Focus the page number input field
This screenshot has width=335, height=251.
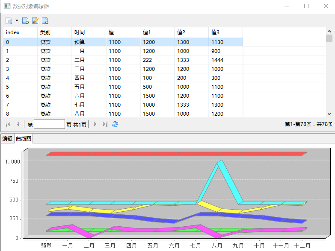pyautogui.click(x=49, y=124)
